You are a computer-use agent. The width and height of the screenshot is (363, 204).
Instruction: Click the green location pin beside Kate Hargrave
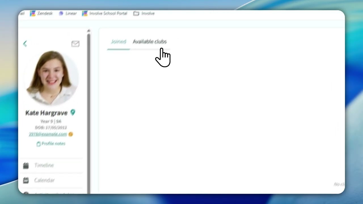(x=73, y=112)
